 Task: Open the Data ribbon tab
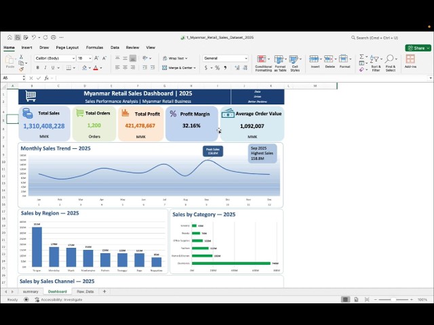point(115,47)
